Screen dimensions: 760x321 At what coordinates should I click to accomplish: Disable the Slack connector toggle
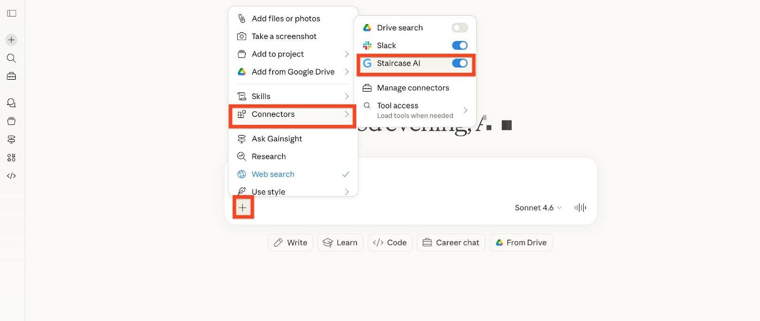click(459, 46)
